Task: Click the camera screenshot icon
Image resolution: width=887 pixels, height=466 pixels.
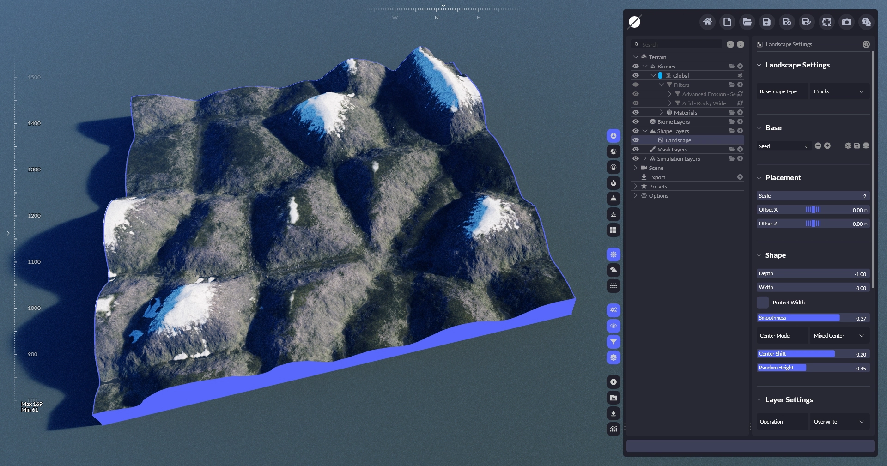Action: pyautogui.click(x=846, y=22)
